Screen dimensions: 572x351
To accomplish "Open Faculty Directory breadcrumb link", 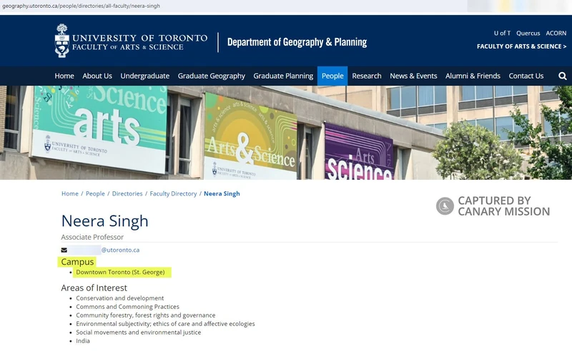I will (173, 194).
